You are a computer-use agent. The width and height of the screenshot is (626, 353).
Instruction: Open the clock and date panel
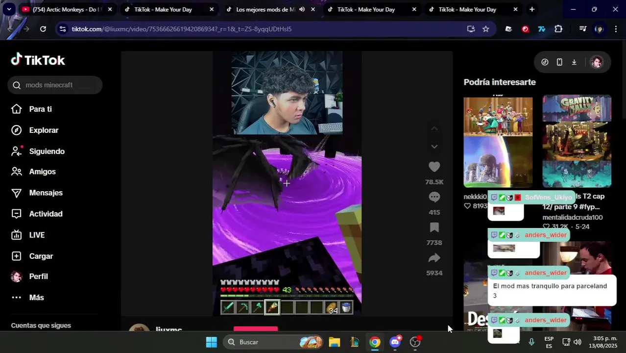pos(603,342)
